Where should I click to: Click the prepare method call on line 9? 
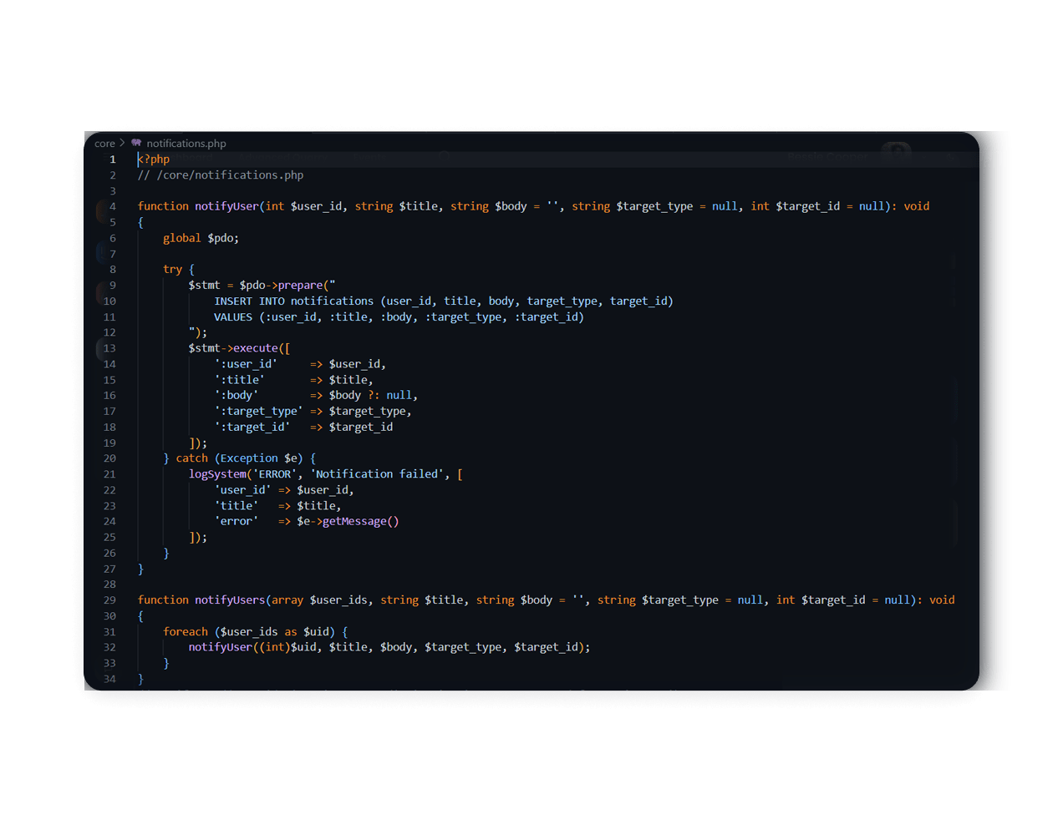[x=300, y=286]
